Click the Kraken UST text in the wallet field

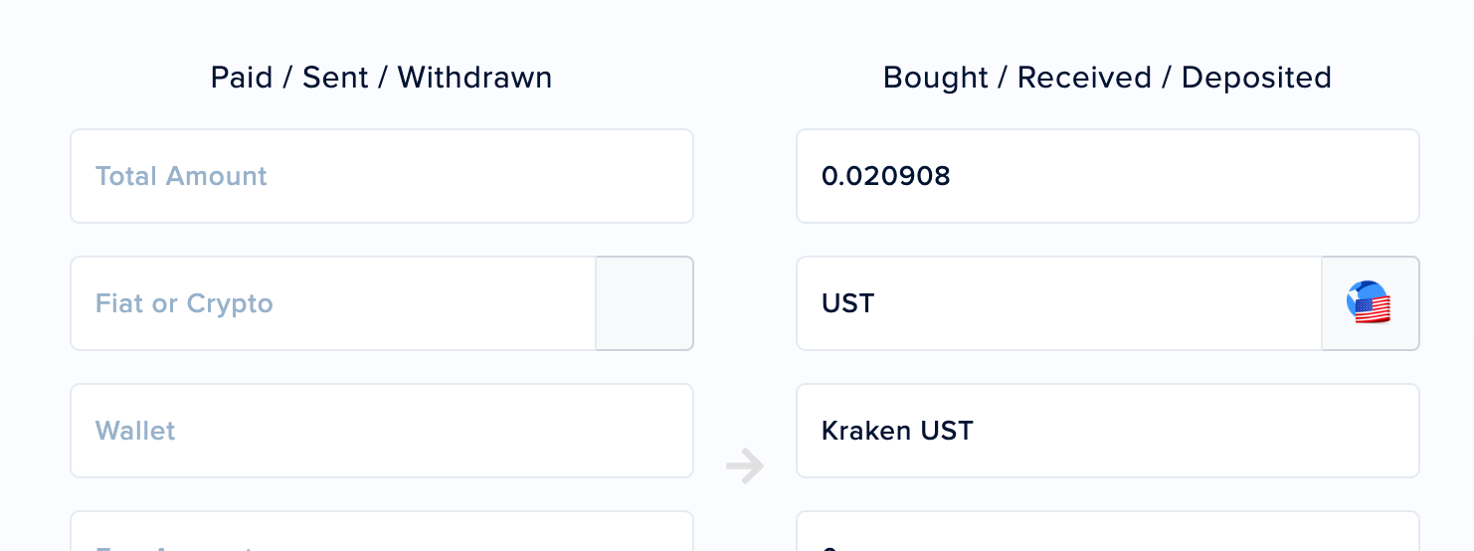pyautogui.click(x=897, y=431)
